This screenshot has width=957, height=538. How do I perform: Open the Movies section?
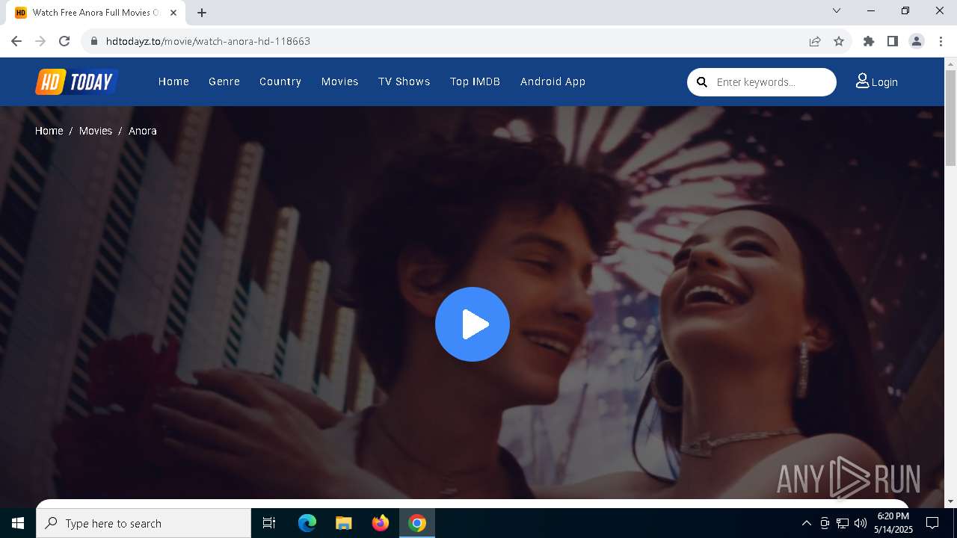tap(340, 81)
